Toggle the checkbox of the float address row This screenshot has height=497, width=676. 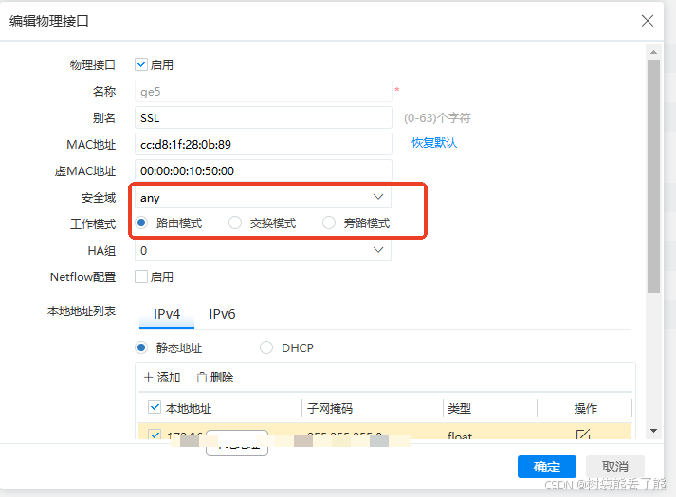[x=155, y=435]
